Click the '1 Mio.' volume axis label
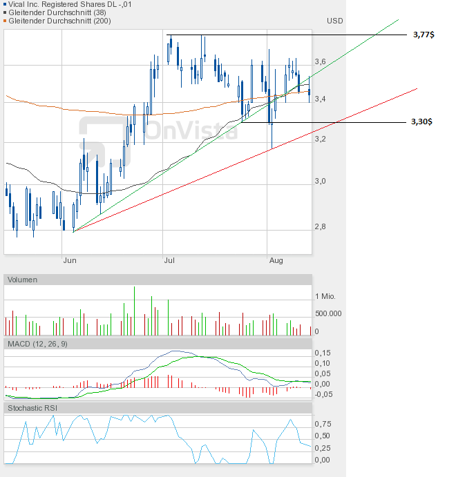The width and height of the screenshot is (456, 477). tap(325, 296)
